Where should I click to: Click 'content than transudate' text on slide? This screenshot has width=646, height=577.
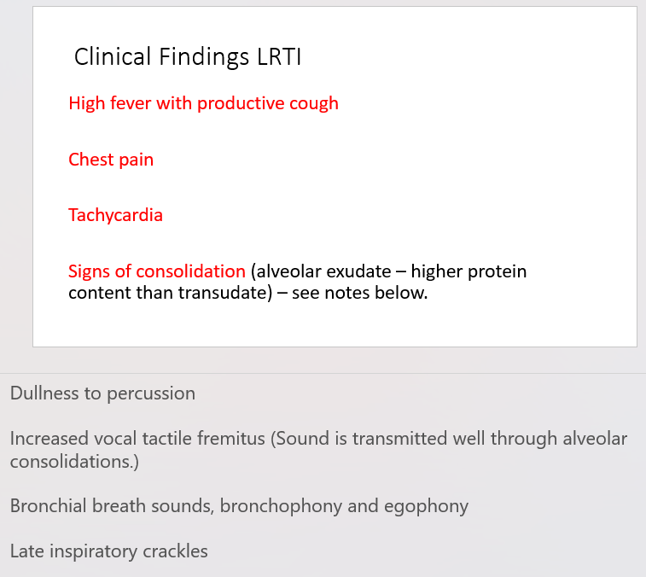coord(171,293)
